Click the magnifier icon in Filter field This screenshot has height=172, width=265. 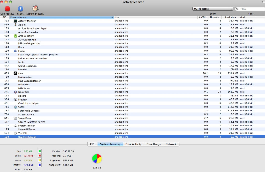click(x=238, y=9)
